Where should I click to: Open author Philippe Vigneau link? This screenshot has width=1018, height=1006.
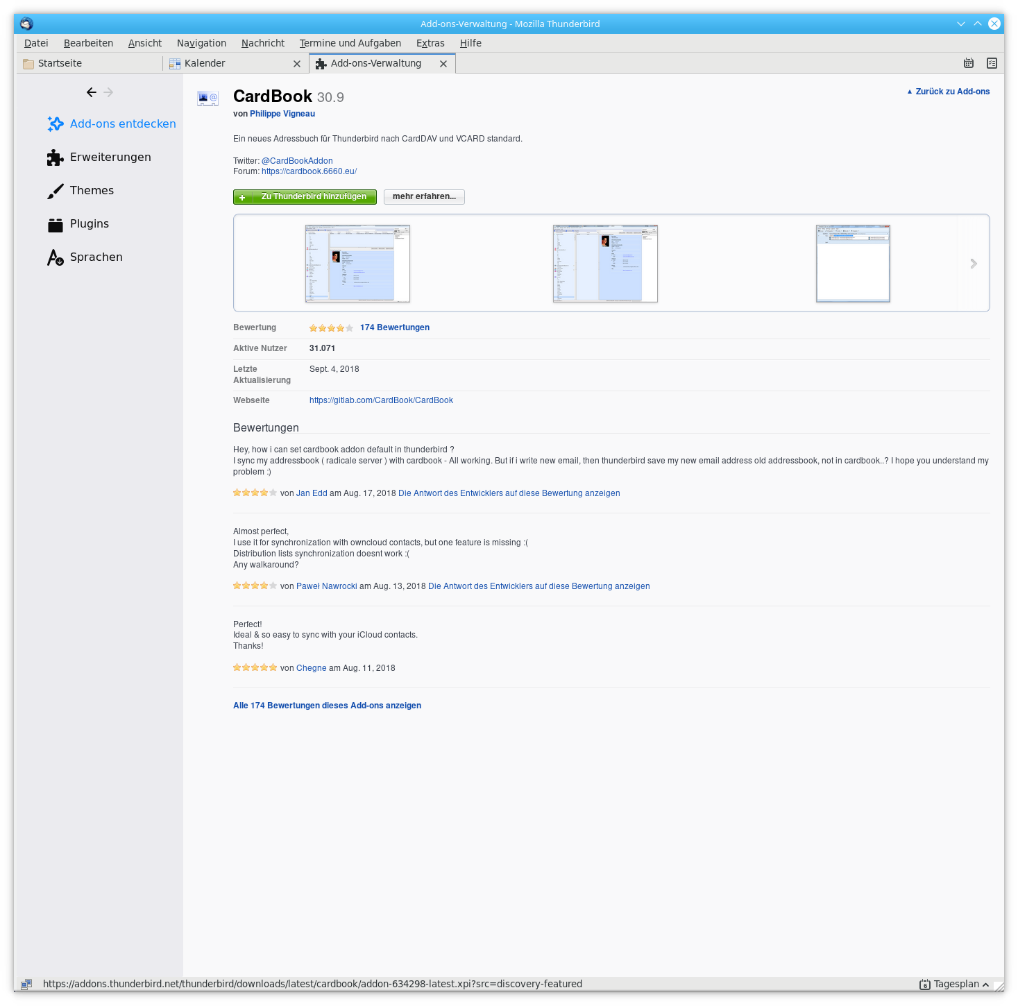(282, 114)
